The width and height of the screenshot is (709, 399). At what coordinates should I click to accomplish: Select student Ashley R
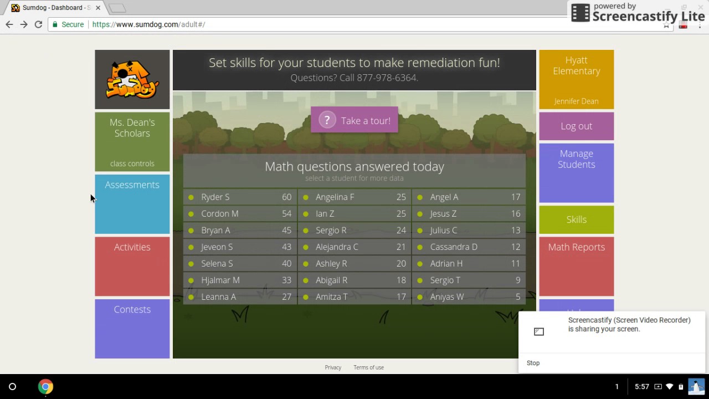click(354, 263)
